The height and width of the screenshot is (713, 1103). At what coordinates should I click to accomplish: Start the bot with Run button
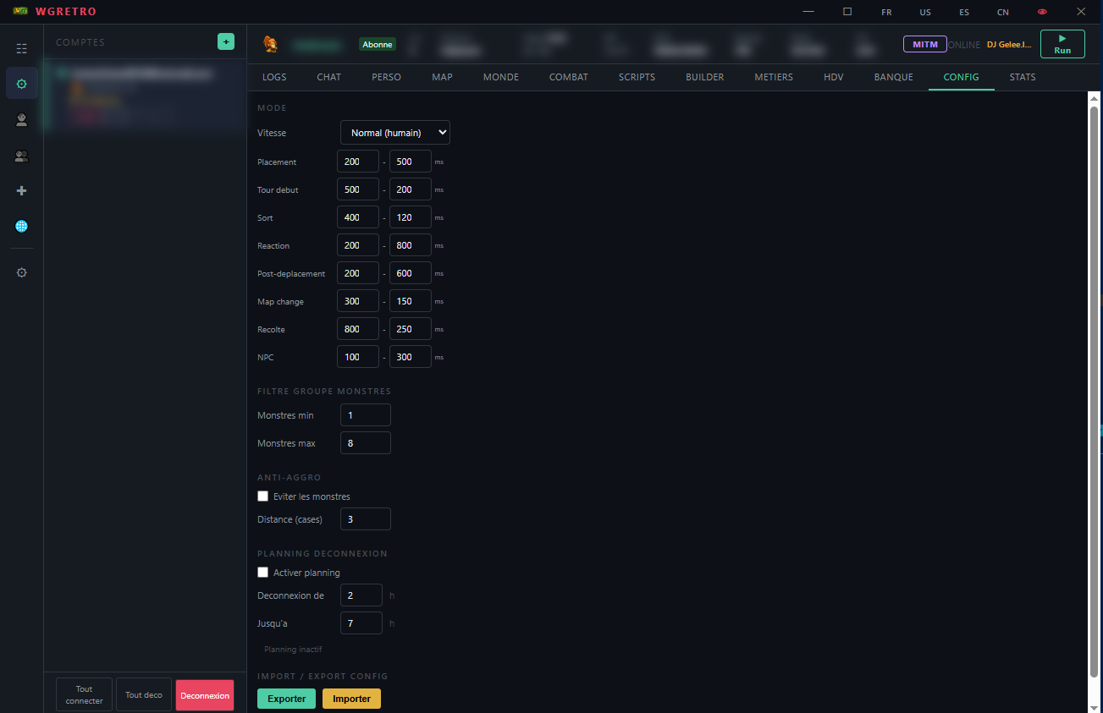tap(1062, 44)
